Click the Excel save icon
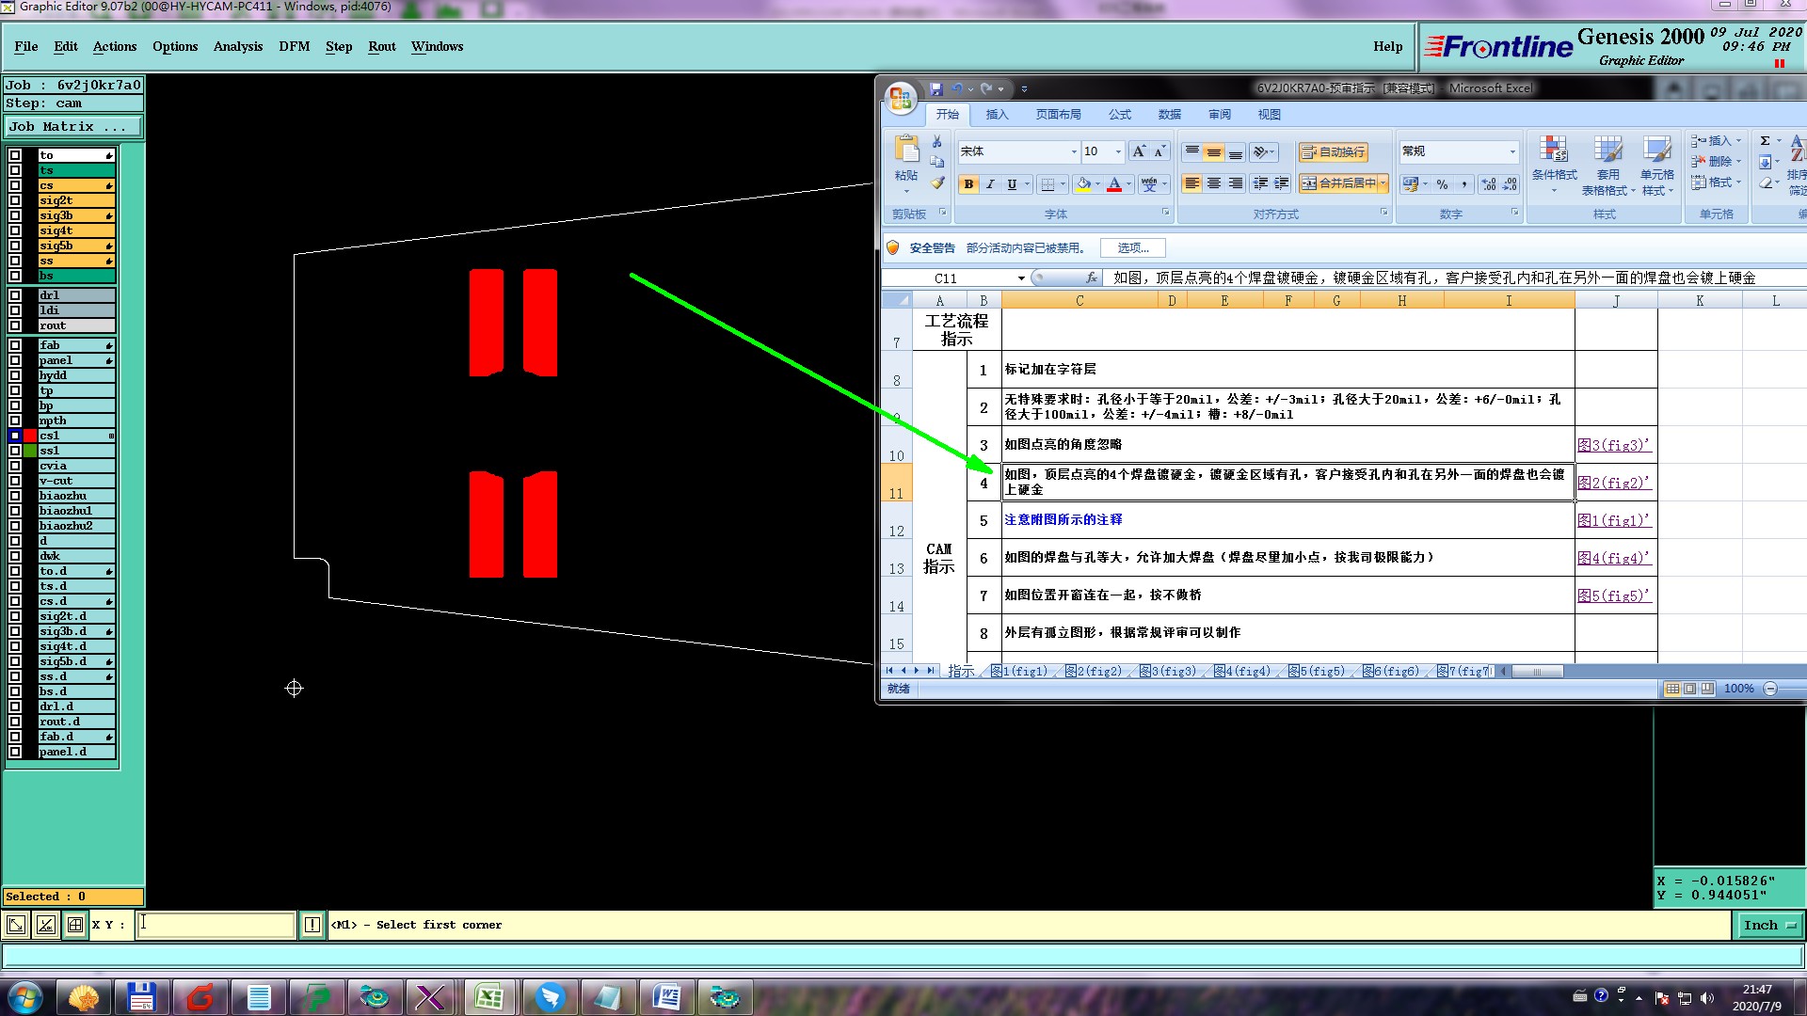This screenshot has height=1016, width=1807. (x=935, y=88)
